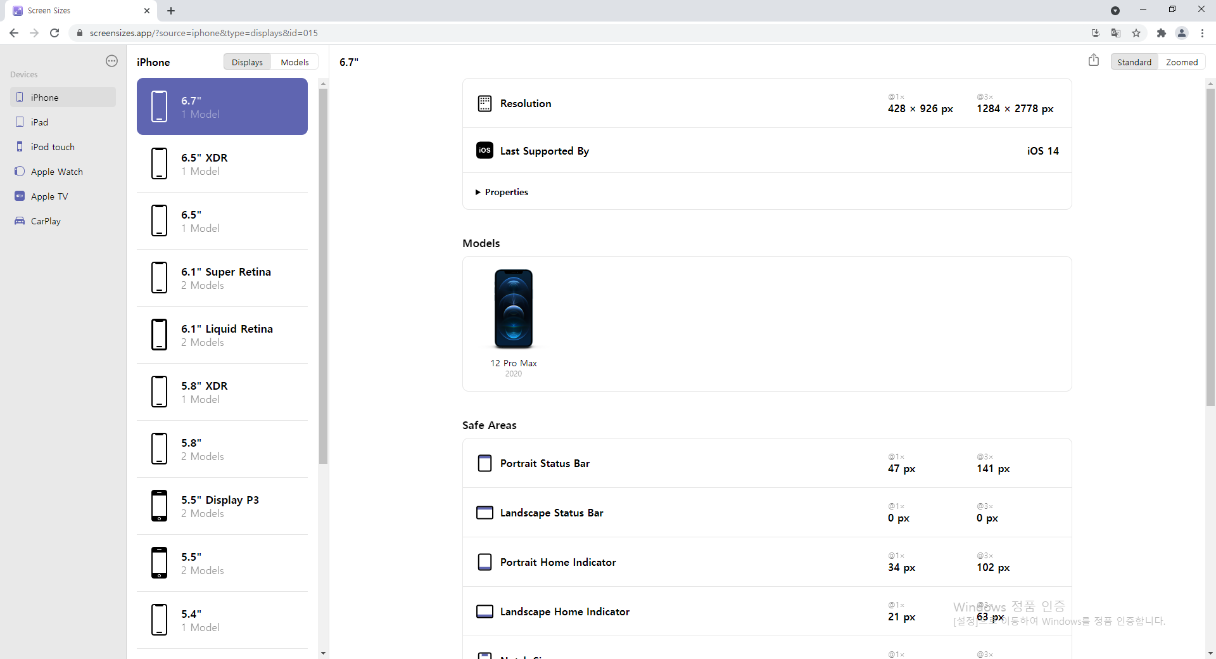Open browser extensions puzzle icon

tap(1161, 33)
